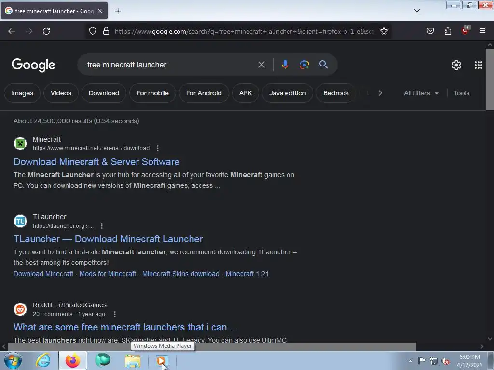Viewport: 494px width, 370px height.
Task: Click the Reddit result favicon
Action: [20, 309]
